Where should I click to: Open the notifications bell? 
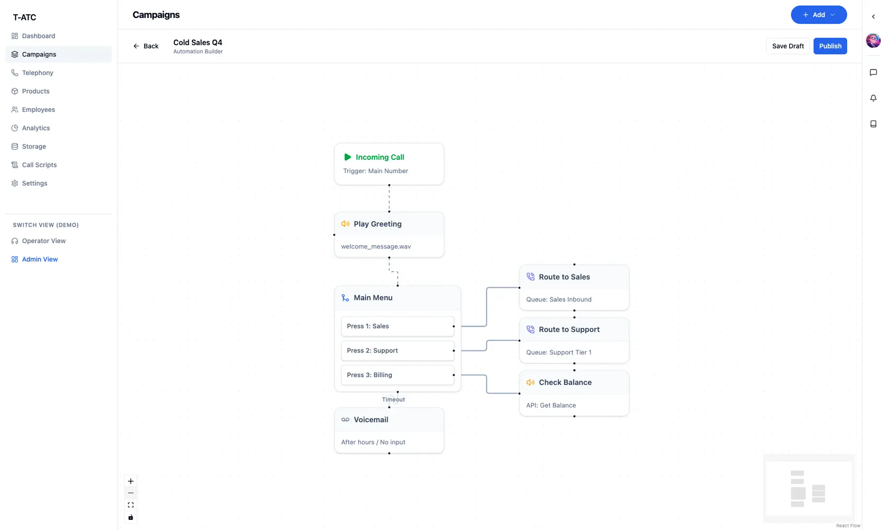coord(873,98)
